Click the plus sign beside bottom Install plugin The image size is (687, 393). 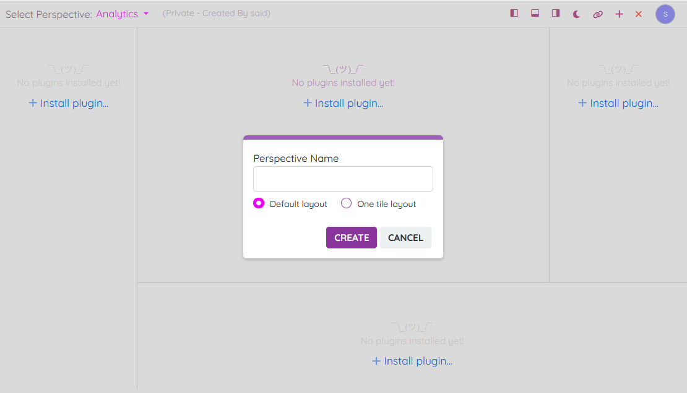376,361
